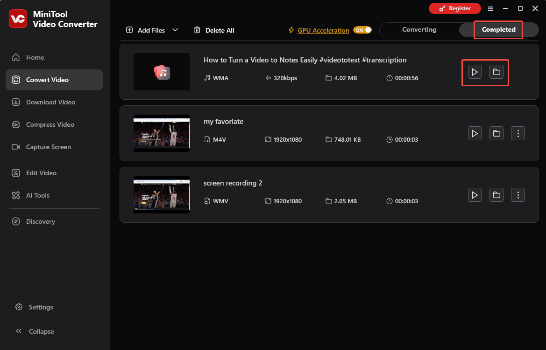This screenshot has height=350, width=546.
Task: Open folder for 'my favoriate' video
Action: [496, 133]
